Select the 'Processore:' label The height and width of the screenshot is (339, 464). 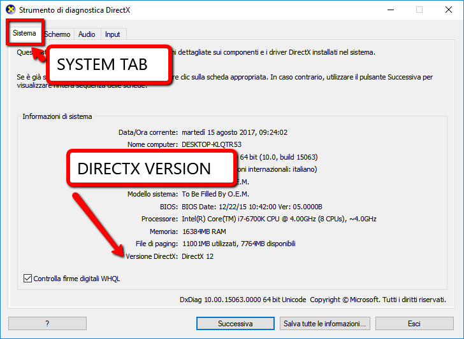point(160,219)
